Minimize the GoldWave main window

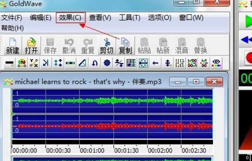coord(181,3)
